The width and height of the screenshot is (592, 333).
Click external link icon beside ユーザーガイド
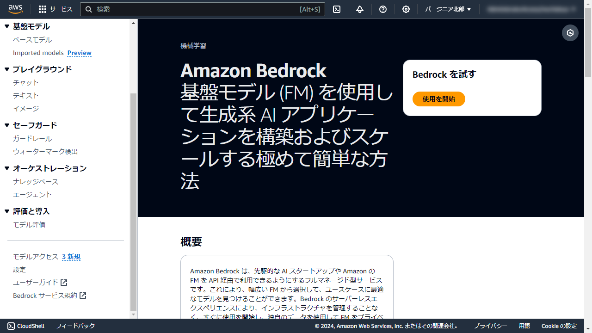pyautogui.click(x=64, y=283)
